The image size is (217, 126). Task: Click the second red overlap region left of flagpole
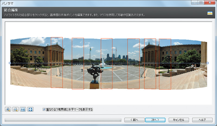(x=78, y=64)
